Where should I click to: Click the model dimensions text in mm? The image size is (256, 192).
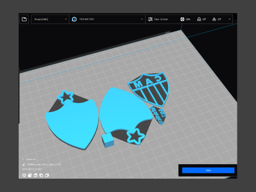tap(32, 169)
